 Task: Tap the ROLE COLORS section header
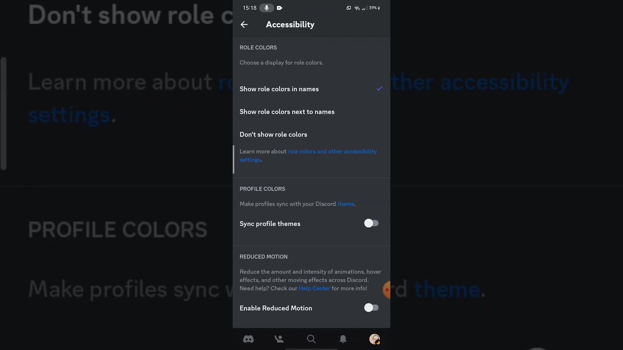coord(258,48)
